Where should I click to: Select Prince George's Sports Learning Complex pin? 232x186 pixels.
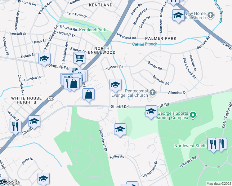pyautogui.click(x=193, y=115)
